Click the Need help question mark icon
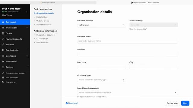 [x=67, y=103]
